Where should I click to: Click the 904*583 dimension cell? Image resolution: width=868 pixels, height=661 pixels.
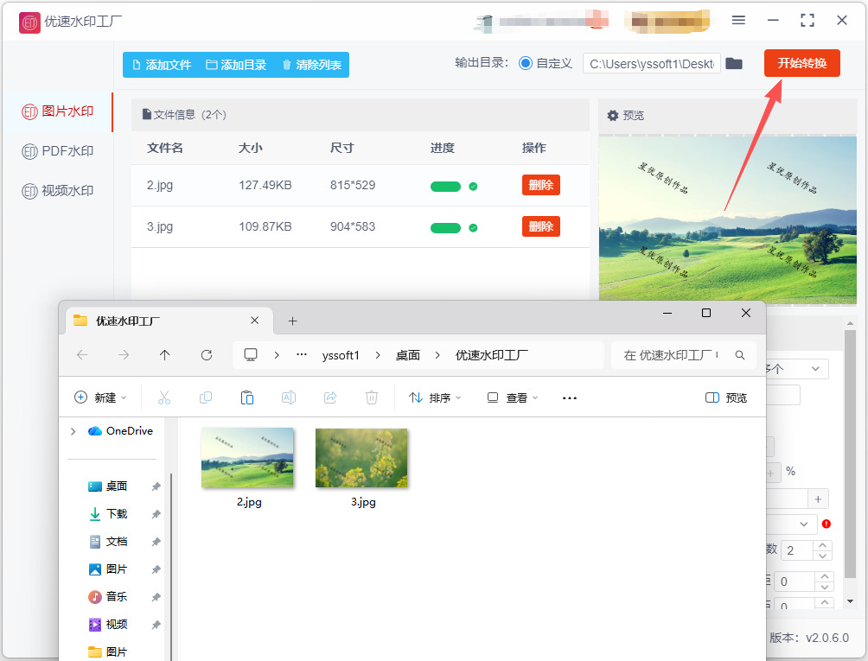pos(353,226)
